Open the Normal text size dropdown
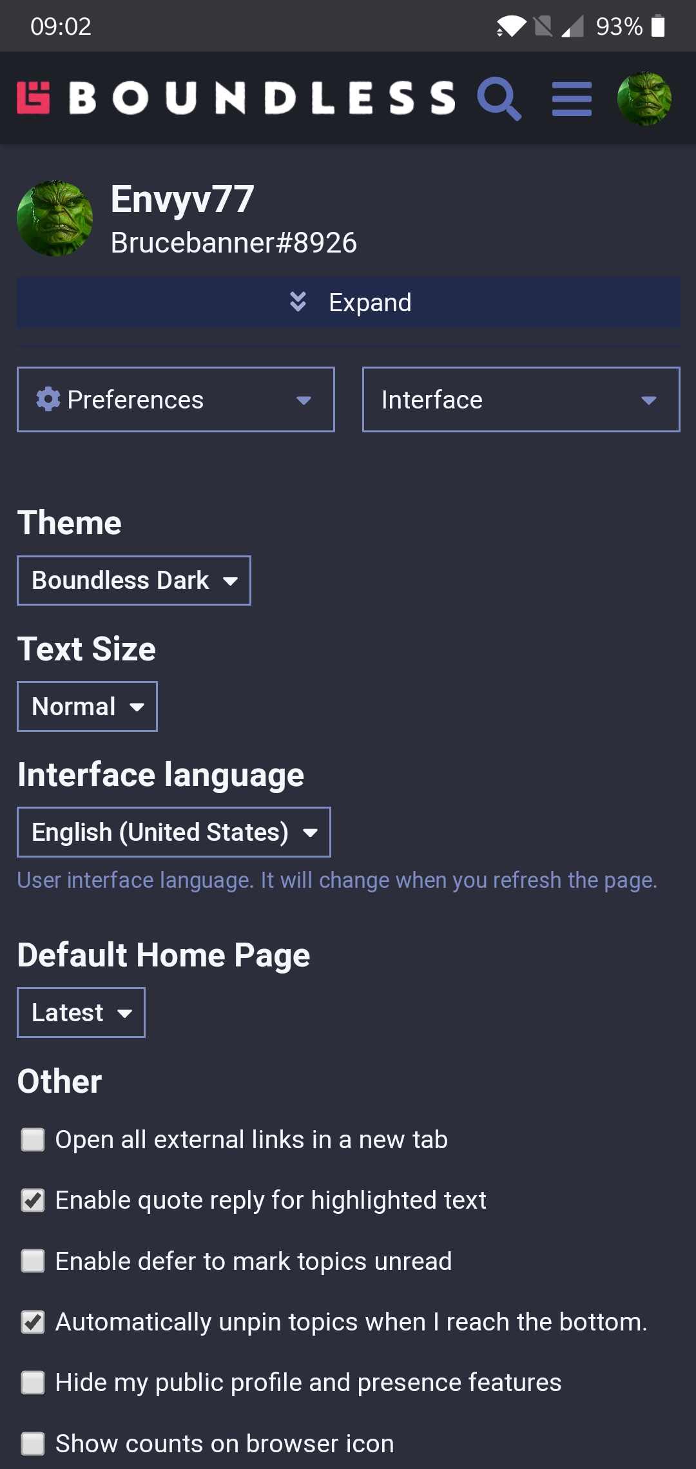The height and width of the screenshot is (1469, 696). pyautogui.click(x=88, y=706)
